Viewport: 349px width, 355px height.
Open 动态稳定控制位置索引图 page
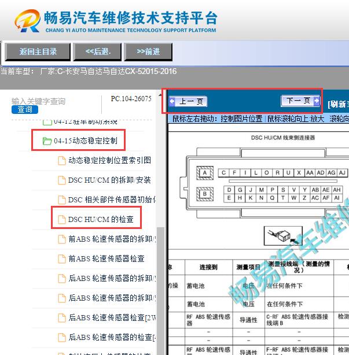[x=110, y=160]
